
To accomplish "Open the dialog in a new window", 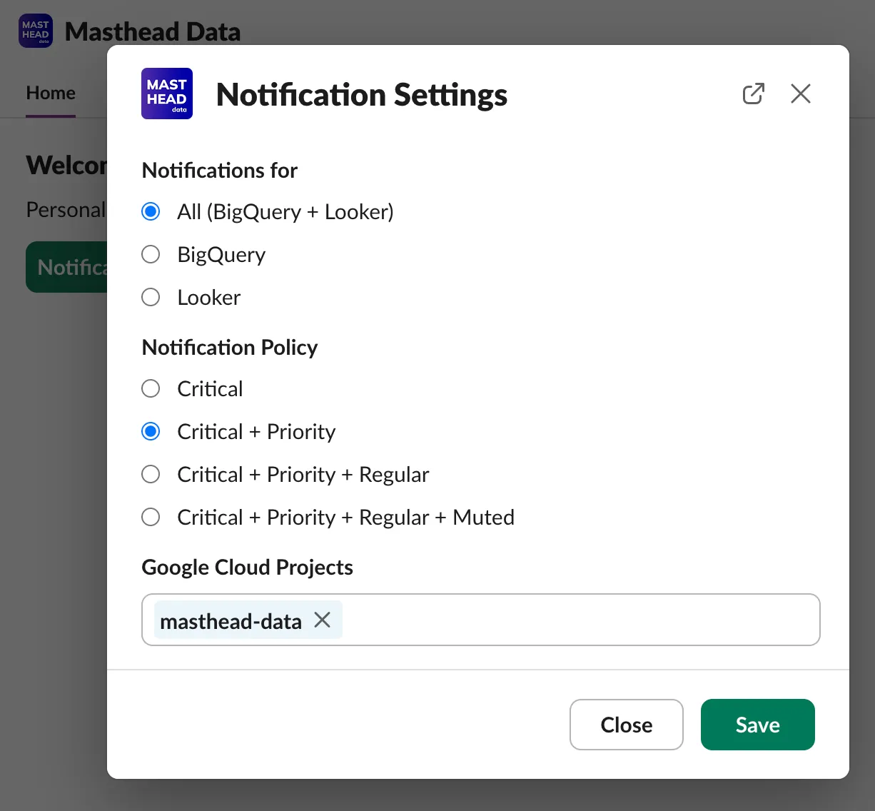I will [x=753, y=94].
